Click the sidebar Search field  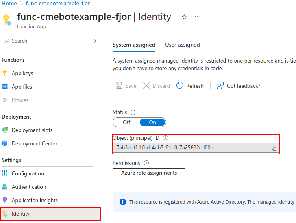(x=44, y=41)
